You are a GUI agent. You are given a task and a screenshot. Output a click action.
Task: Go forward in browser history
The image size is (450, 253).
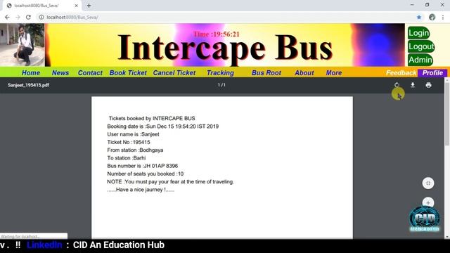point(18,17)
